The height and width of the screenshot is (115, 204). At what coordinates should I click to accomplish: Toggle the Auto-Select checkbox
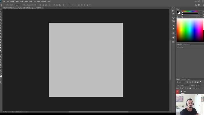click(6, 5)
